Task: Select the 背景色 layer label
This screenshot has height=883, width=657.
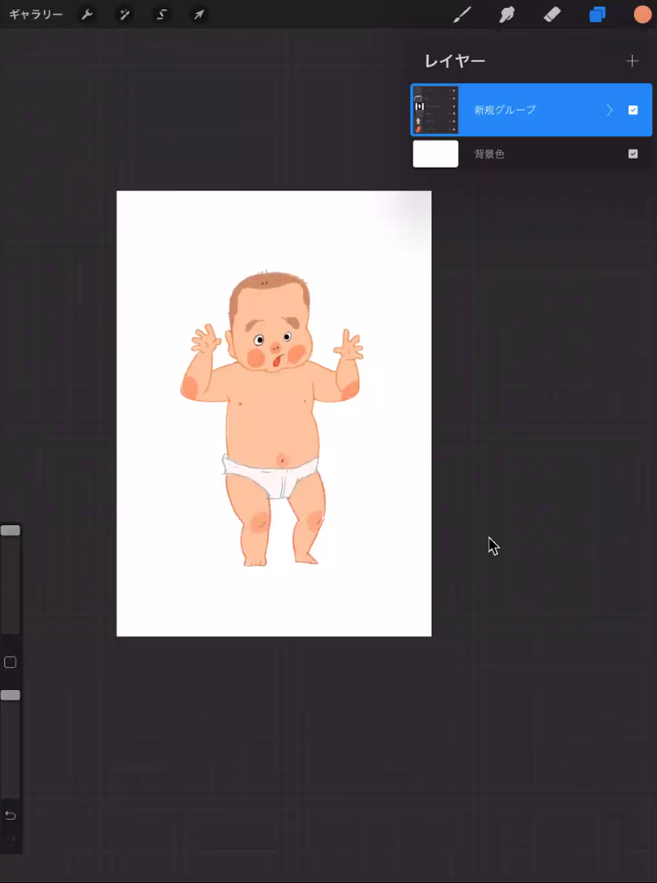Action: (489, 154)
